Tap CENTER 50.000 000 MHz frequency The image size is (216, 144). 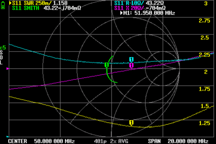pyautogui.click(x=41, y=141)
